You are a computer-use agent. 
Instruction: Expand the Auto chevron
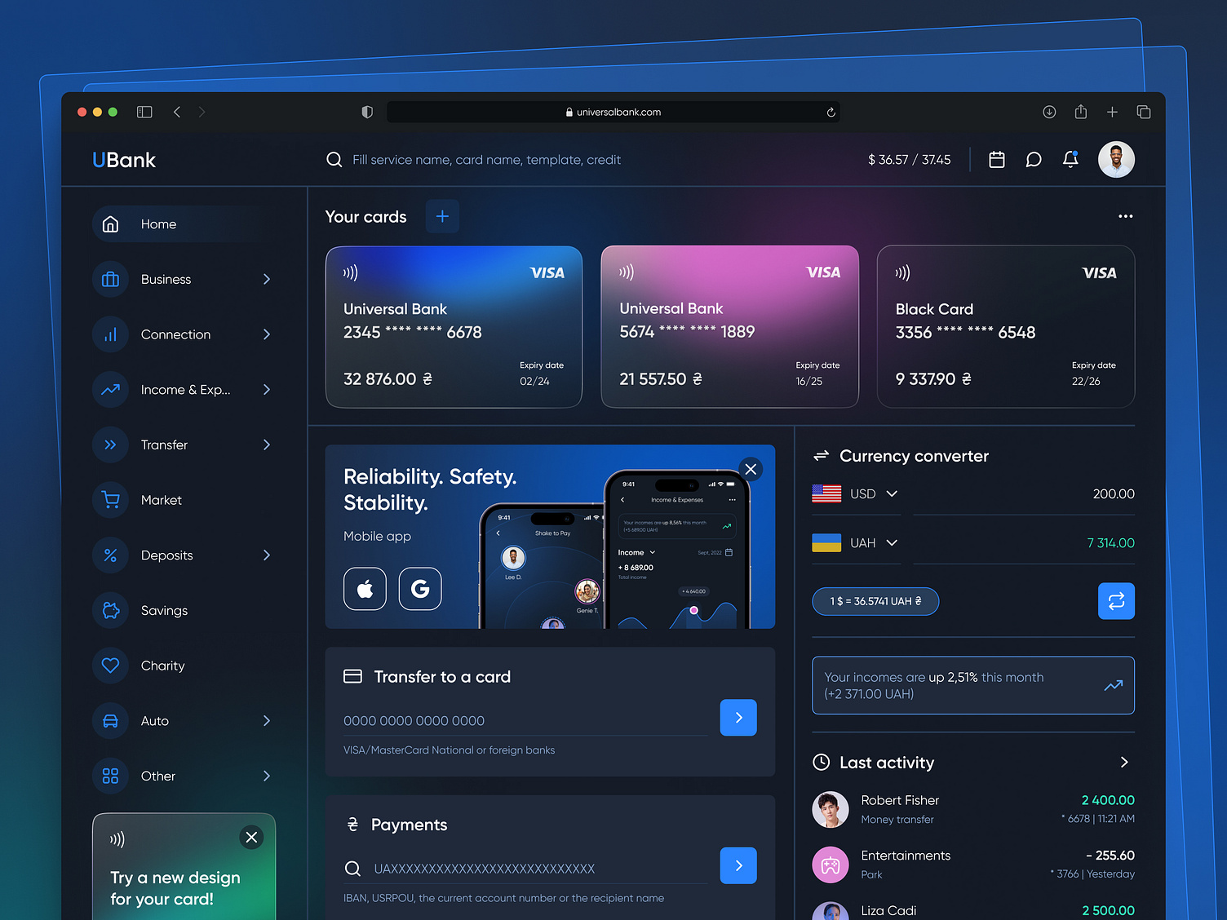click(267, 721)
